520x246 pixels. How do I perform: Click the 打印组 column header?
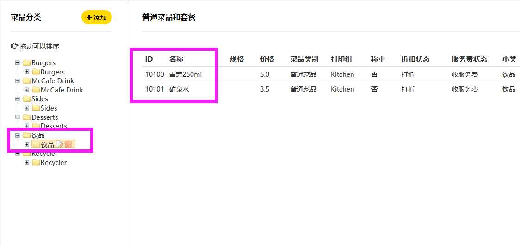pyautogui.click(x=341, y=59)
